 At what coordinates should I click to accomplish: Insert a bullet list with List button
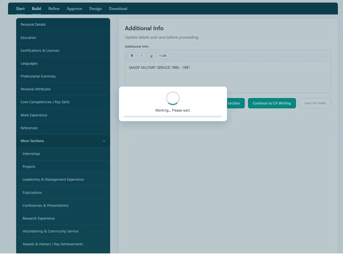pyautogui.click(x=163, y=56)
